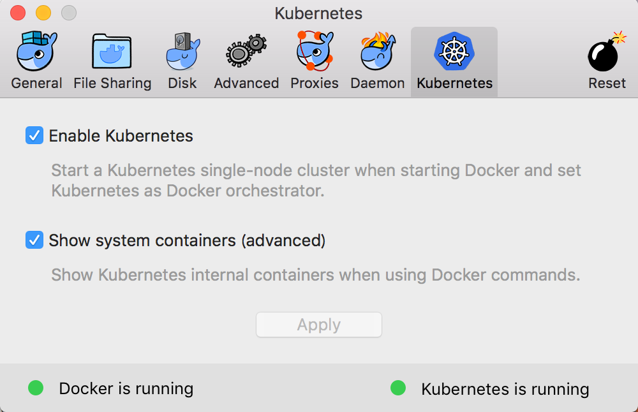
Task: Open the Daemon settings icon
Action: [x=377, y=52]
